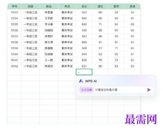Click name cell 王宇航
Screen dimensions: 163x130
49,18
